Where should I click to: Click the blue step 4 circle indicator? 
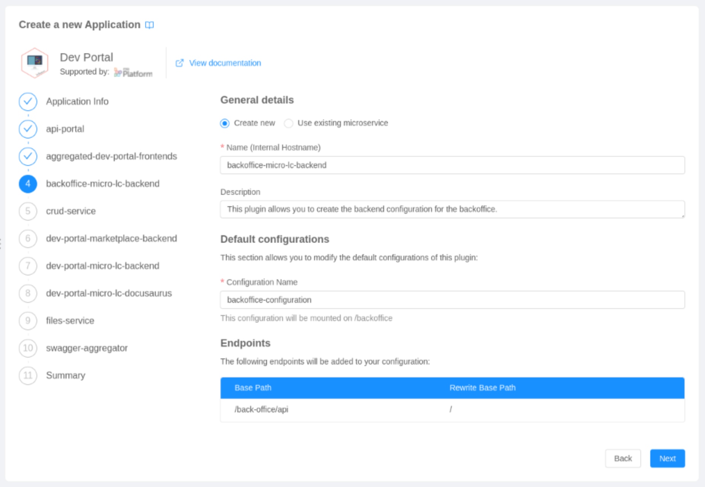click(27, 184)
